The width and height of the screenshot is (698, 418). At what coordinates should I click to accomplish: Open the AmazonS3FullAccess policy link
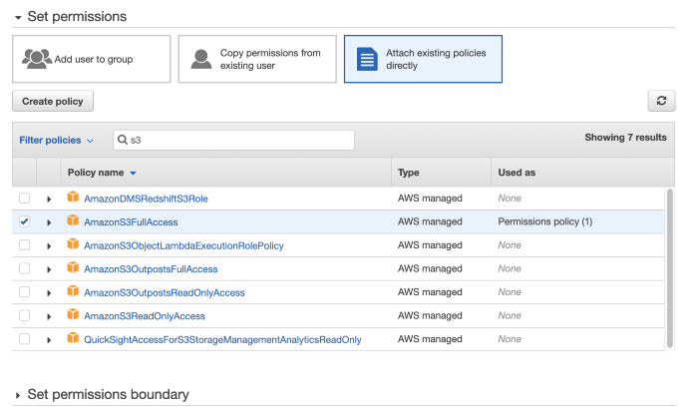tap(131, 222)
